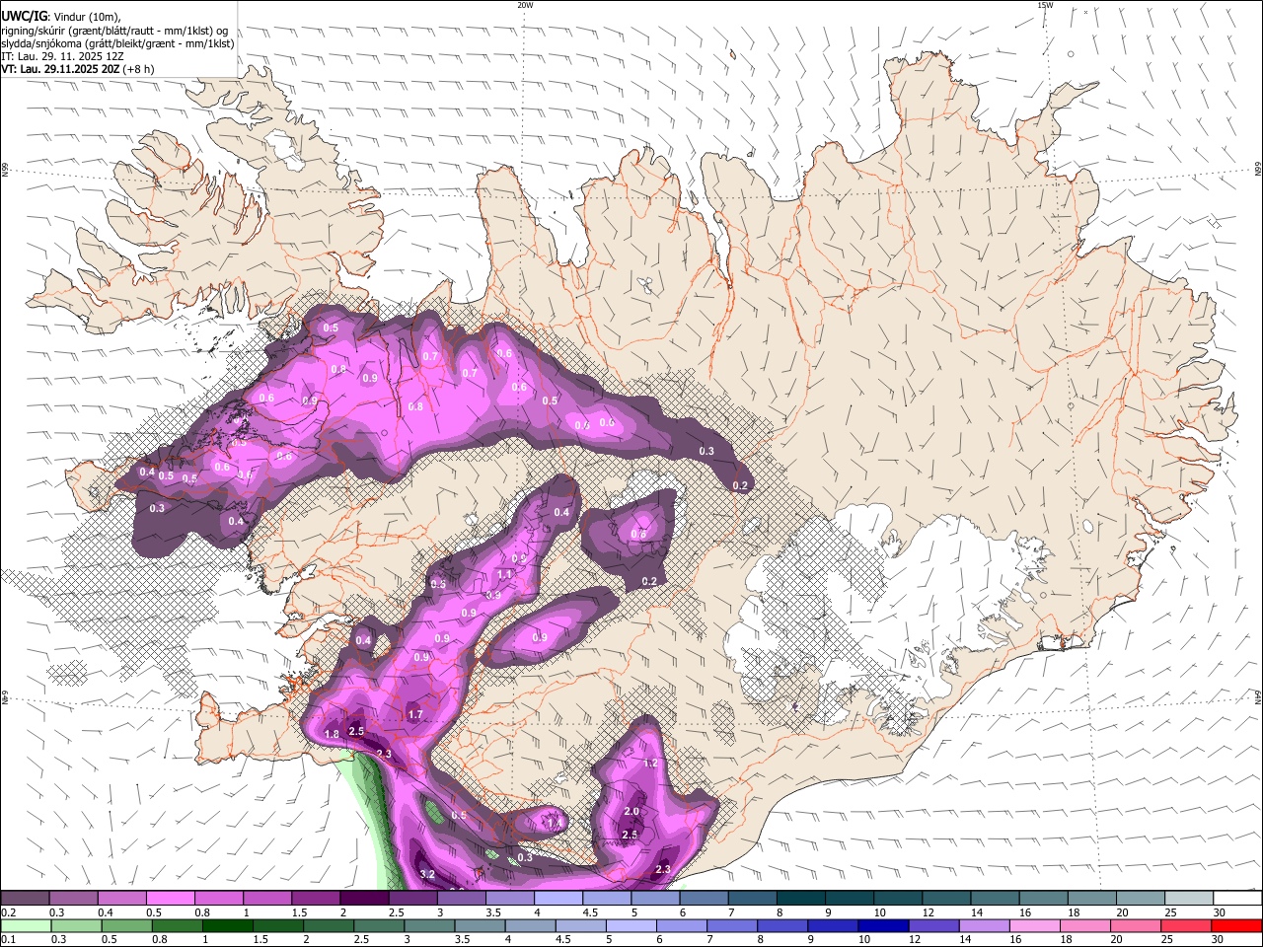Click the 'VT: Lau. 29.11.2025 20Z (+8 h)' line
Screen dimensions: 1263x947
coord(78,69)
